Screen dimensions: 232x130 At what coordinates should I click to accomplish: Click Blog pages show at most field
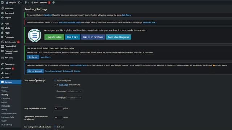coord(58,108)
